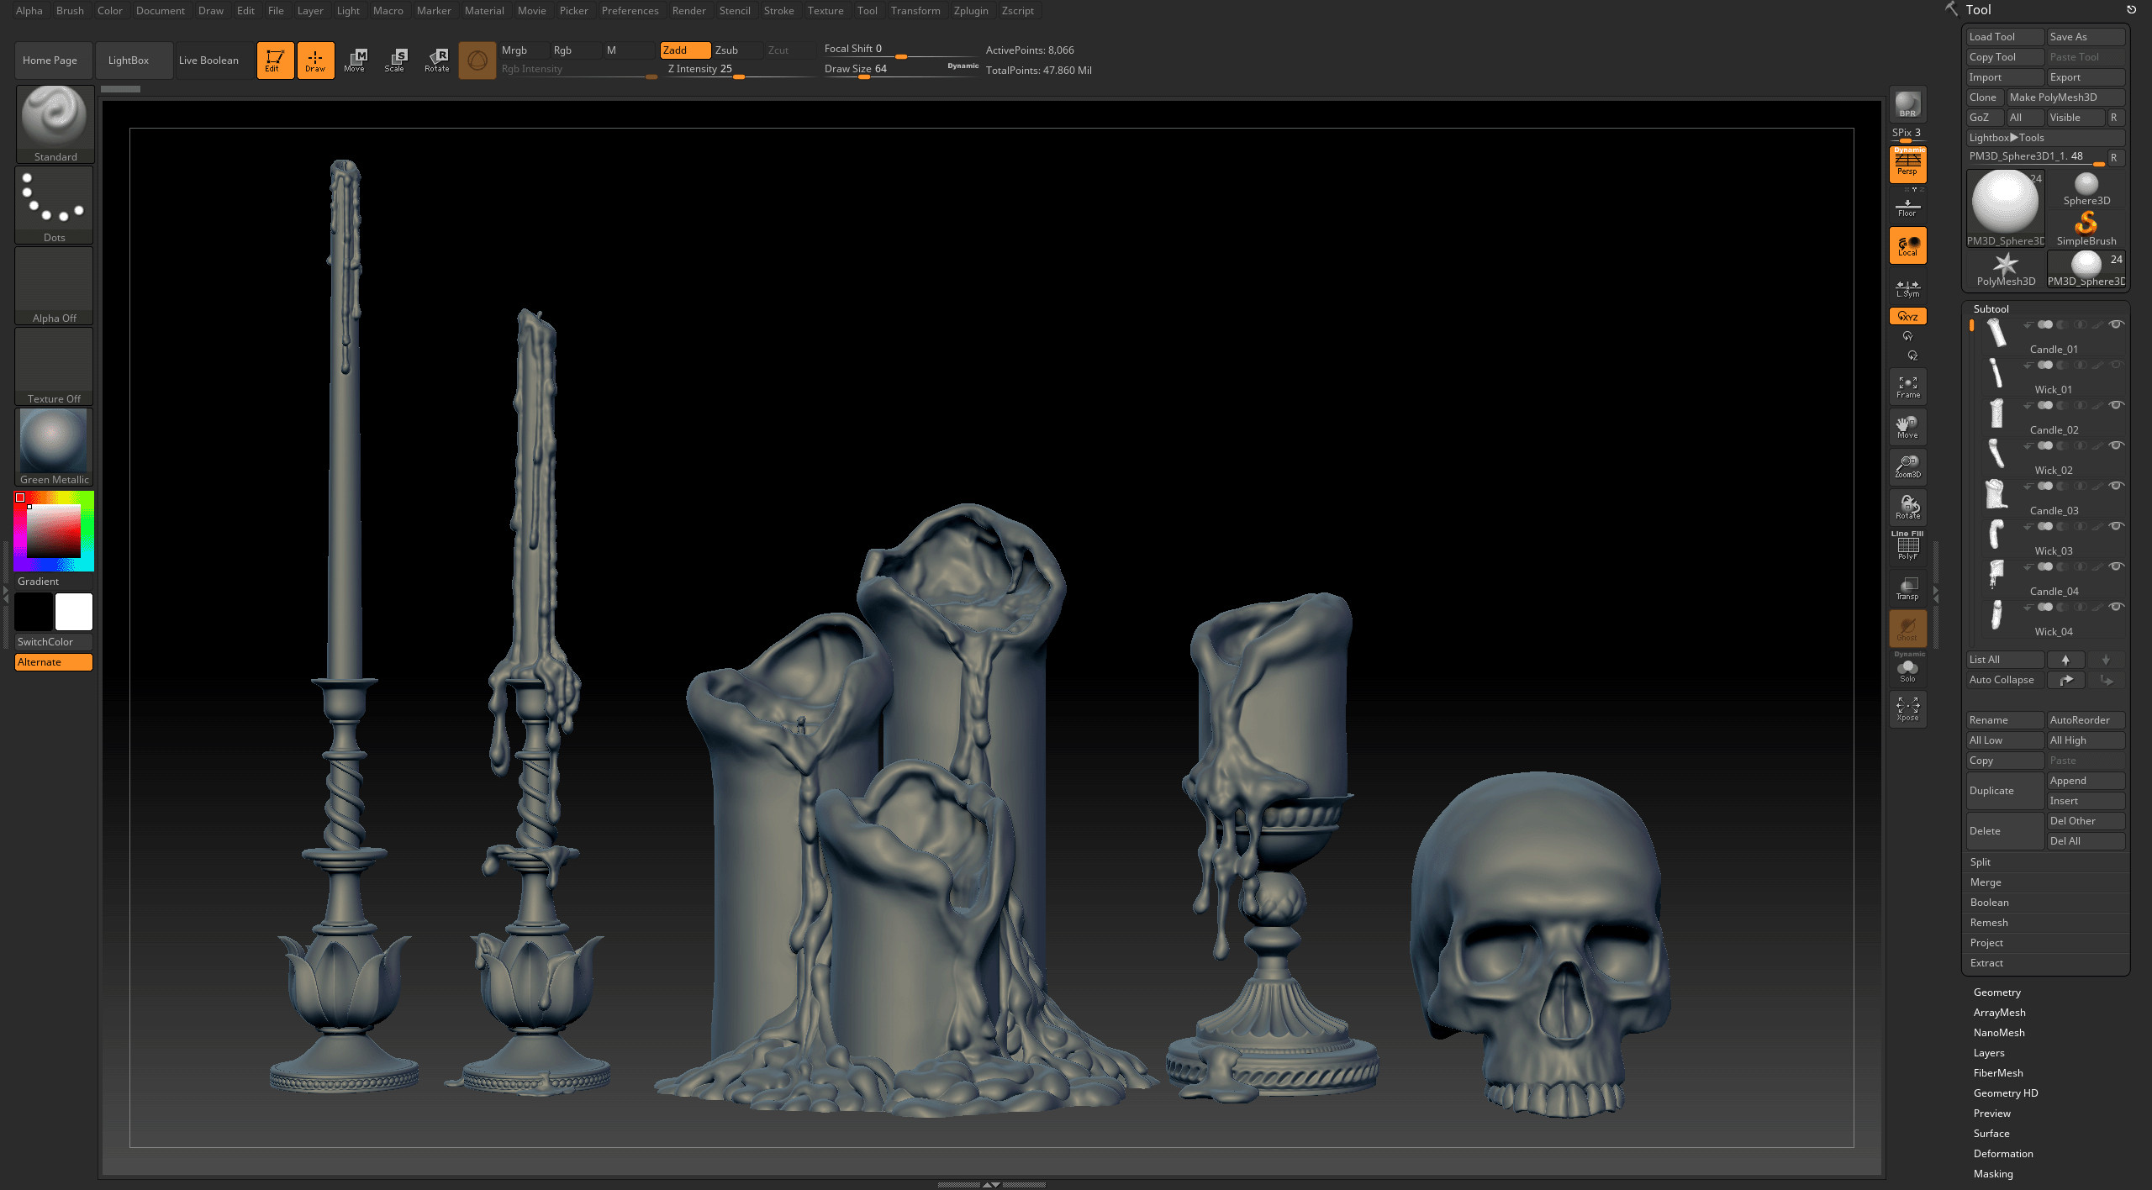The image size is (2152, 1190).
Task: Click the canvas Move navigation icon
Action: tap(1907, 427)
